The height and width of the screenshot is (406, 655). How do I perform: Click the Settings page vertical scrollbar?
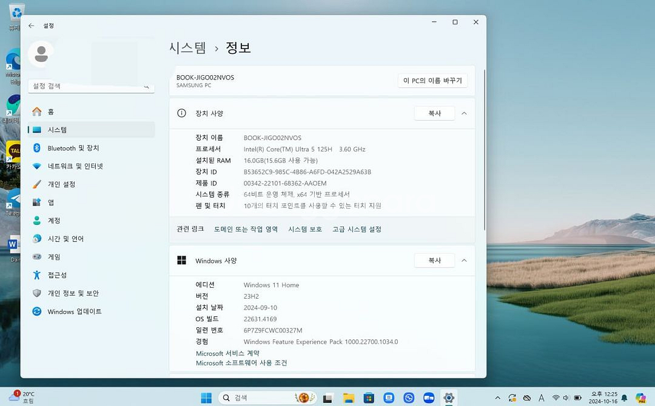484,150
